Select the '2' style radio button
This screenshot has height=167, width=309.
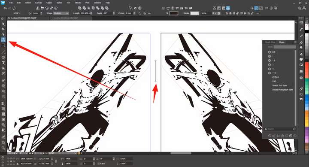tap(270, 65)
